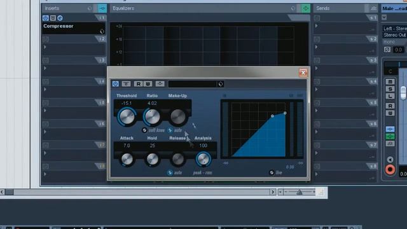Click the Analysis peak-rms knob
Viewport: 407px width, 229px height.
203,159
